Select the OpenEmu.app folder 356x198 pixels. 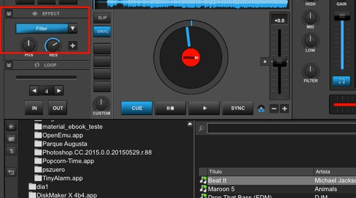pyautogui.click(x=59, y=135)
